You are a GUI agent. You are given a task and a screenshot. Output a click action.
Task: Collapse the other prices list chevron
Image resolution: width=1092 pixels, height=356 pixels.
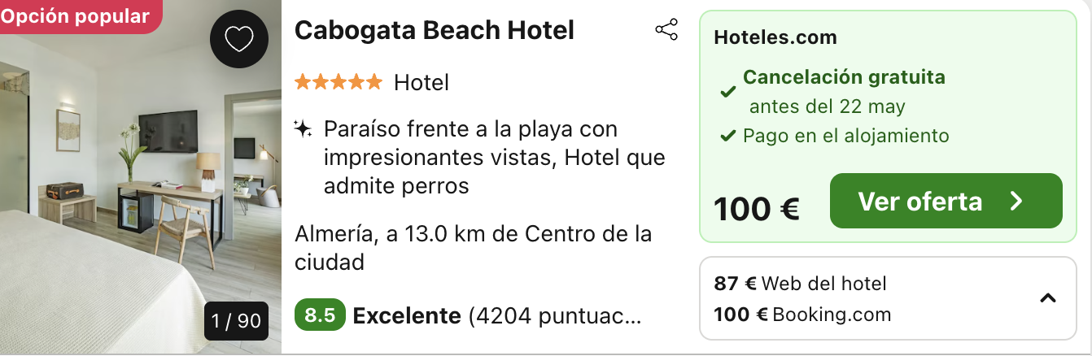pyautogui.click(x=1048, y=298)
